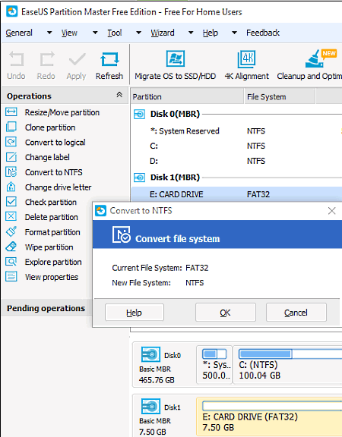Click the Pending operations panel header
The height and width of the screenshot is (437, 342).
pos(46,308)
